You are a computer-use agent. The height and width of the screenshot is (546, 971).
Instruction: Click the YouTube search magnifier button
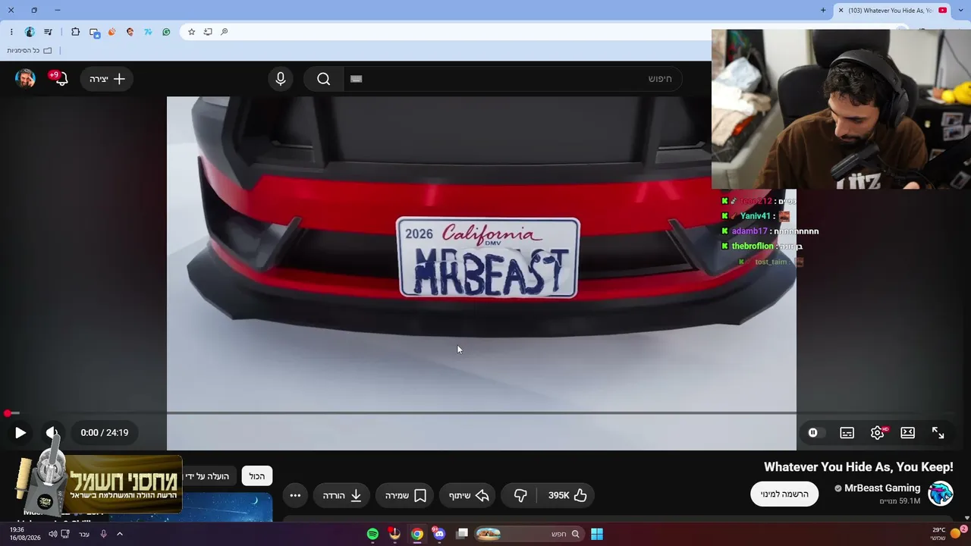click(324, 79)
